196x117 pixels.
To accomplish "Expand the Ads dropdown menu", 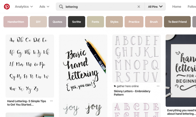I will (x=44, y=7).
